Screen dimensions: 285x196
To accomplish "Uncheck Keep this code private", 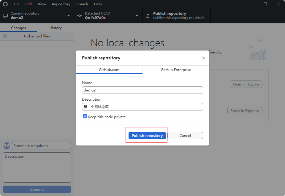I will coord(85,117).
